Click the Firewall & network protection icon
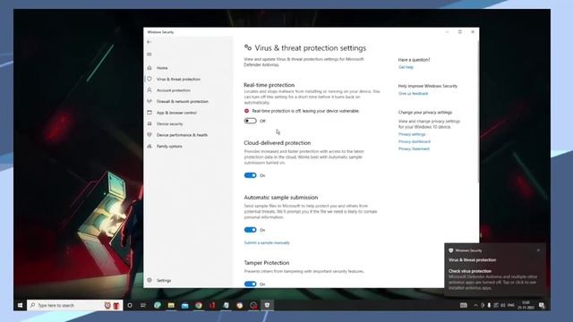 150,101
